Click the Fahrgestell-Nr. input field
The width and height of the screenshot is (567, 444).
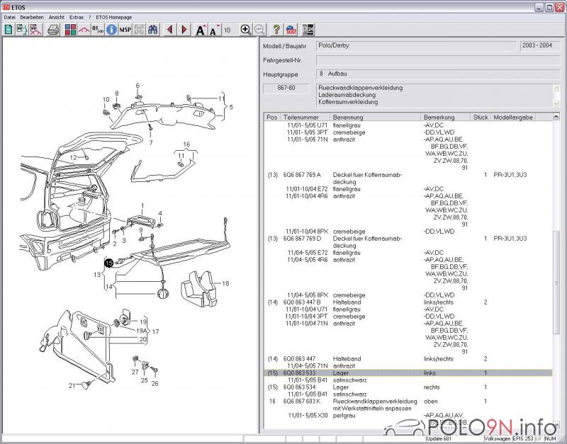click(438, 60)
